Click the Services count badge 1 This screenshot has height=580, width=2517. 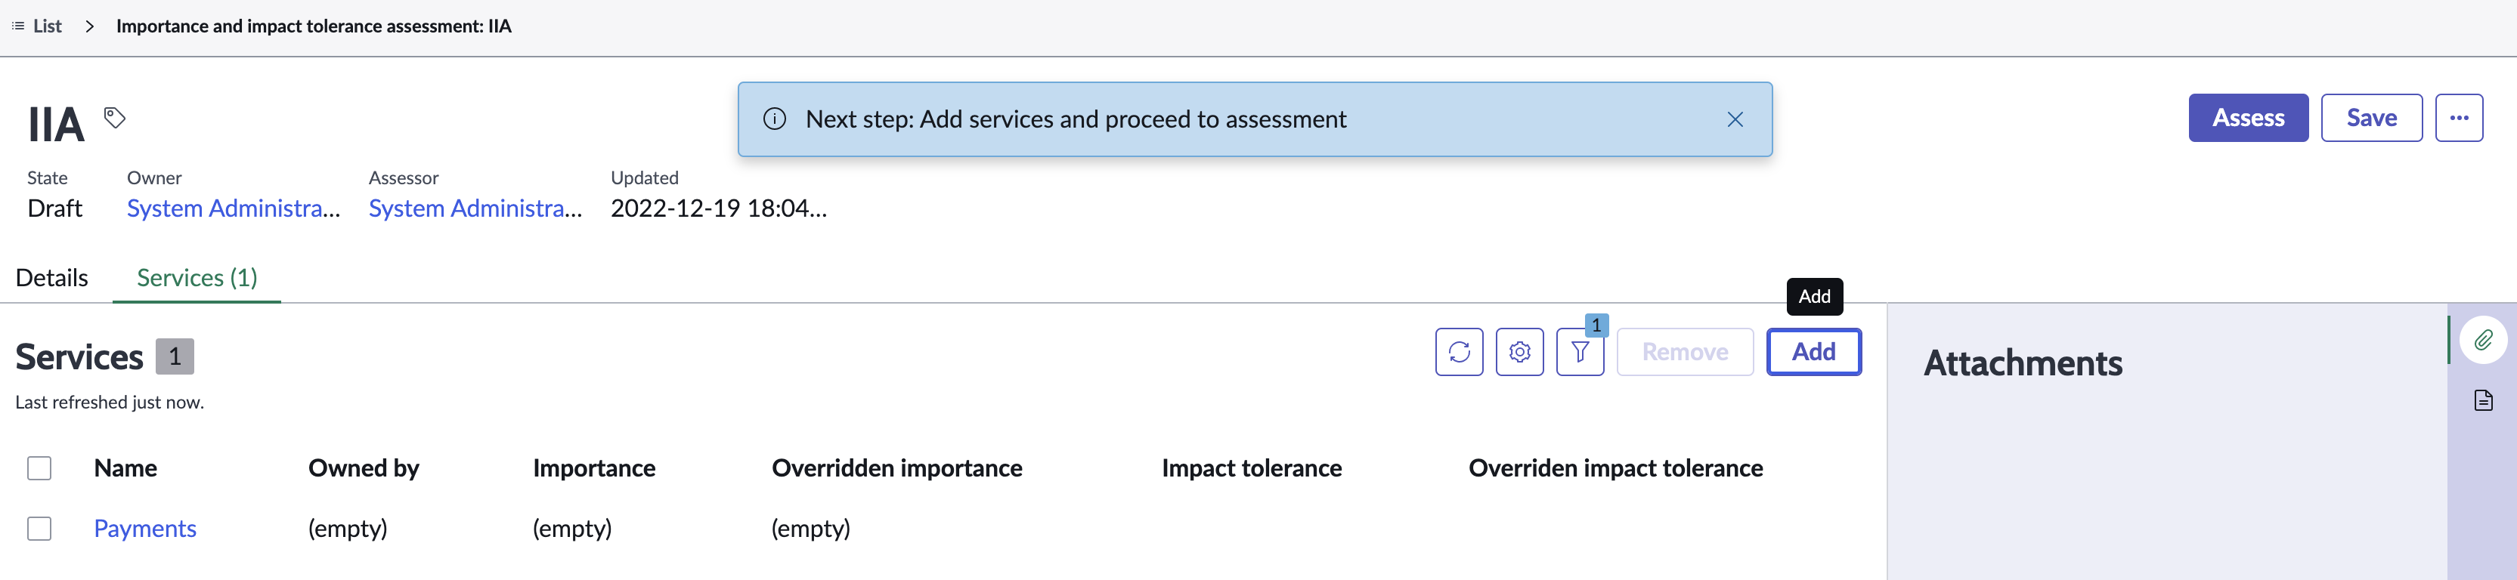[x=175, y=356]
